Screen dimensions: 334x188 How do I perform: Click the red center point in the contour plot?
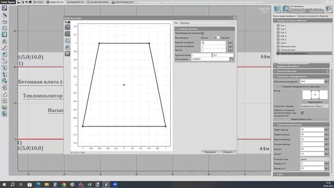[124, 85]
